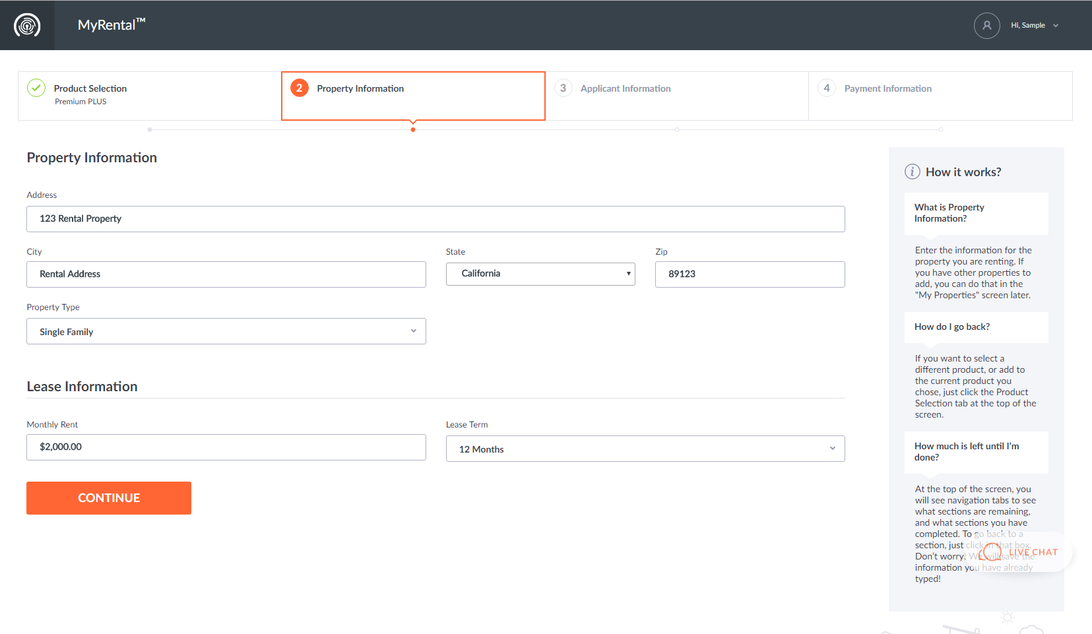Click the Zip code field
1092x634 pixels.
(x=749, y=274)
